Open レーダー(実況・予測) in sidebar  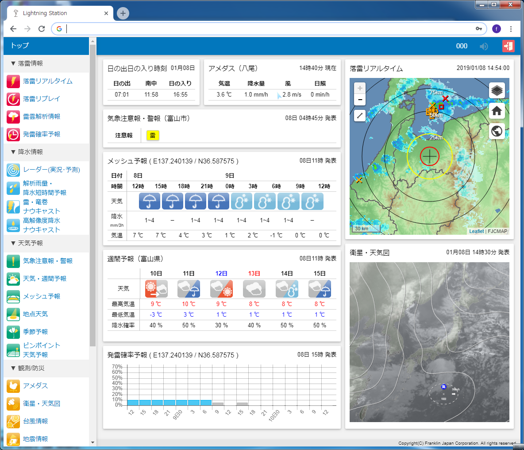(x=51, y=170)
